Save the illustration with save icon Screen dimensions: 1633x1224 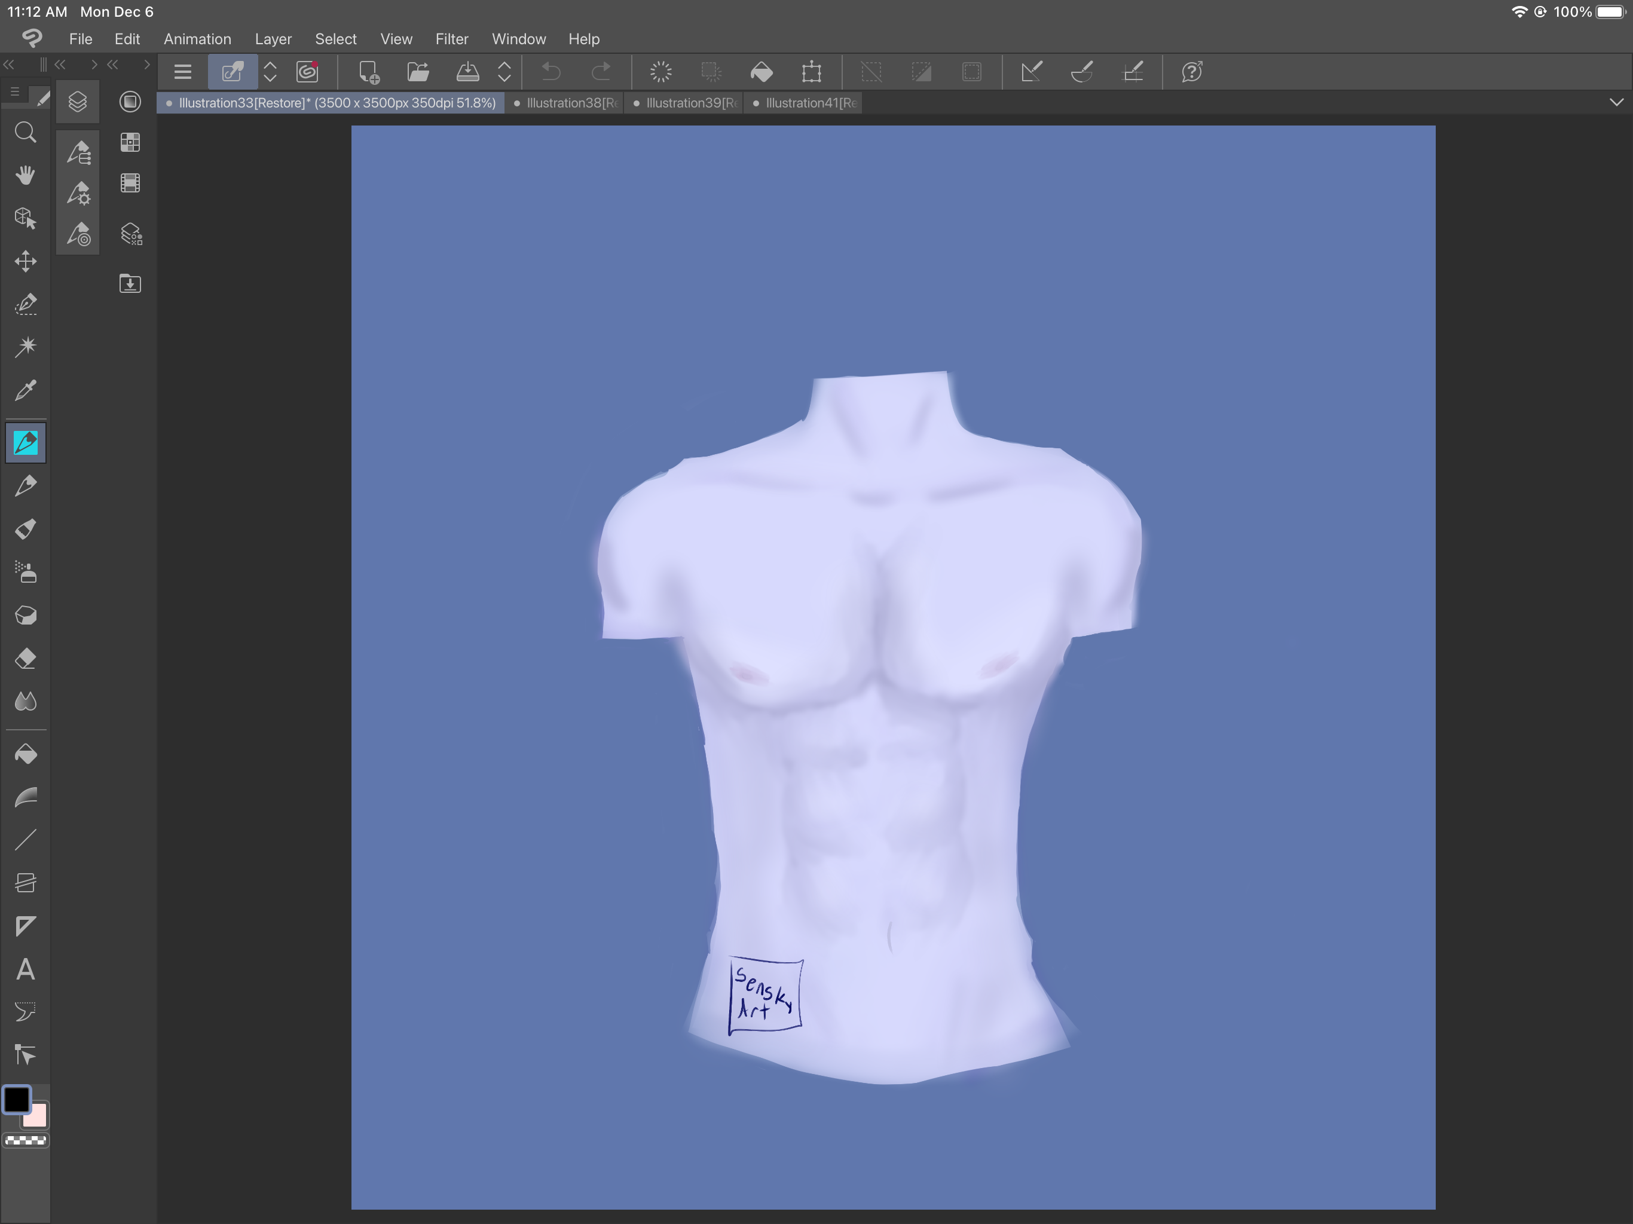click(x=468, y=72)
